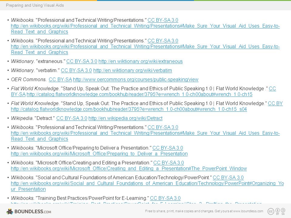Viewport: 291px width, 218px height.
Task: Visit the oercommons.org public-speaking course URL
Action: (136, 80)
